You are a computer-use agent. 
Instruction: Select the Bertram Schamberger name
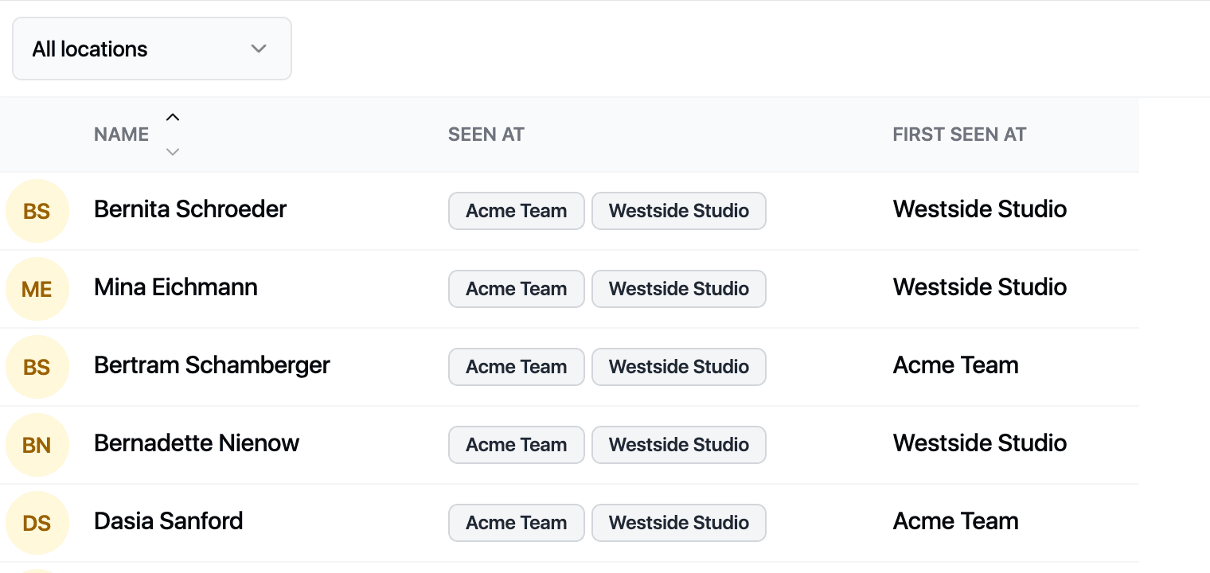pos(212,365)
